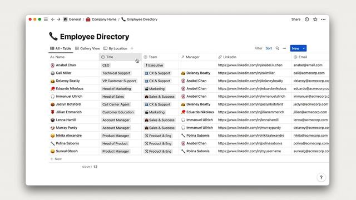This screenshot has height=200, width=356.
Task: Favorite this page with the star icon
Action: tap(315, 19)
